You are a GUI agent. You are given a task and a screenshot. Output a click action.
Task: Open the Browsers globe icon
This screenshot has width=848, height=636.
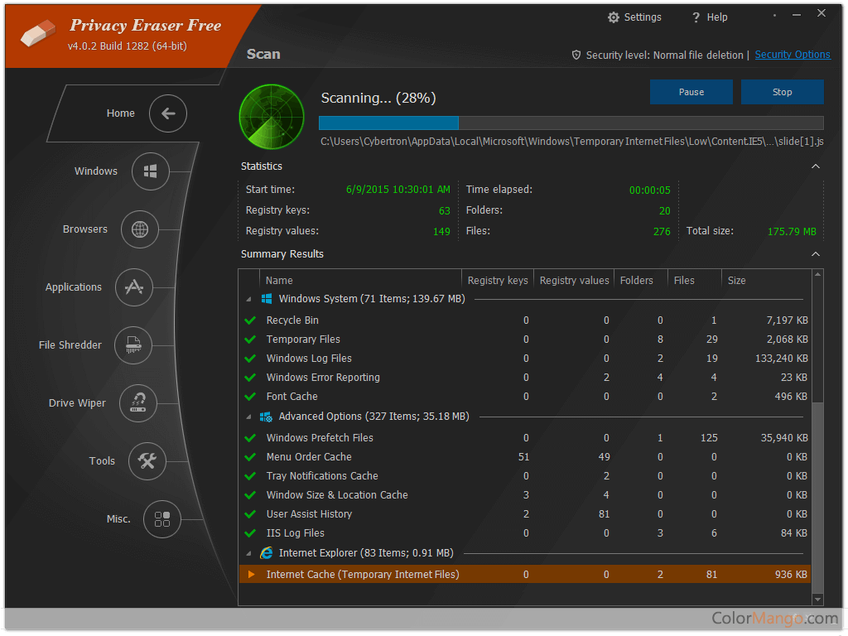(139, 229)
